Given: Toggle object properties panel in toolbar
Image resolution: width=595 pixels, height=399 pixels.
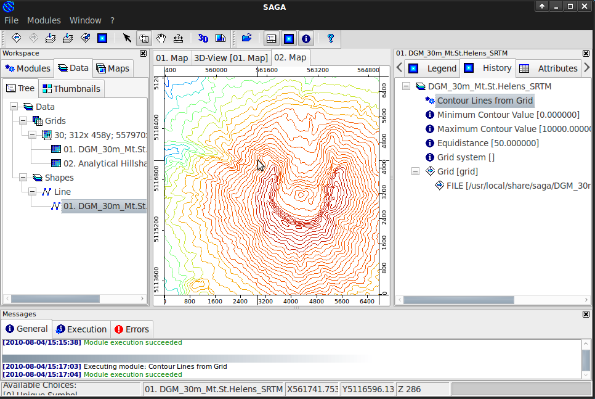Looking at the screenshot, I should click(288, 38).
